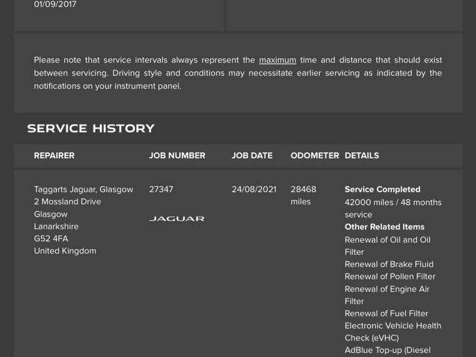
Task: Click the Repairer column header
Action: pos(54,156)
